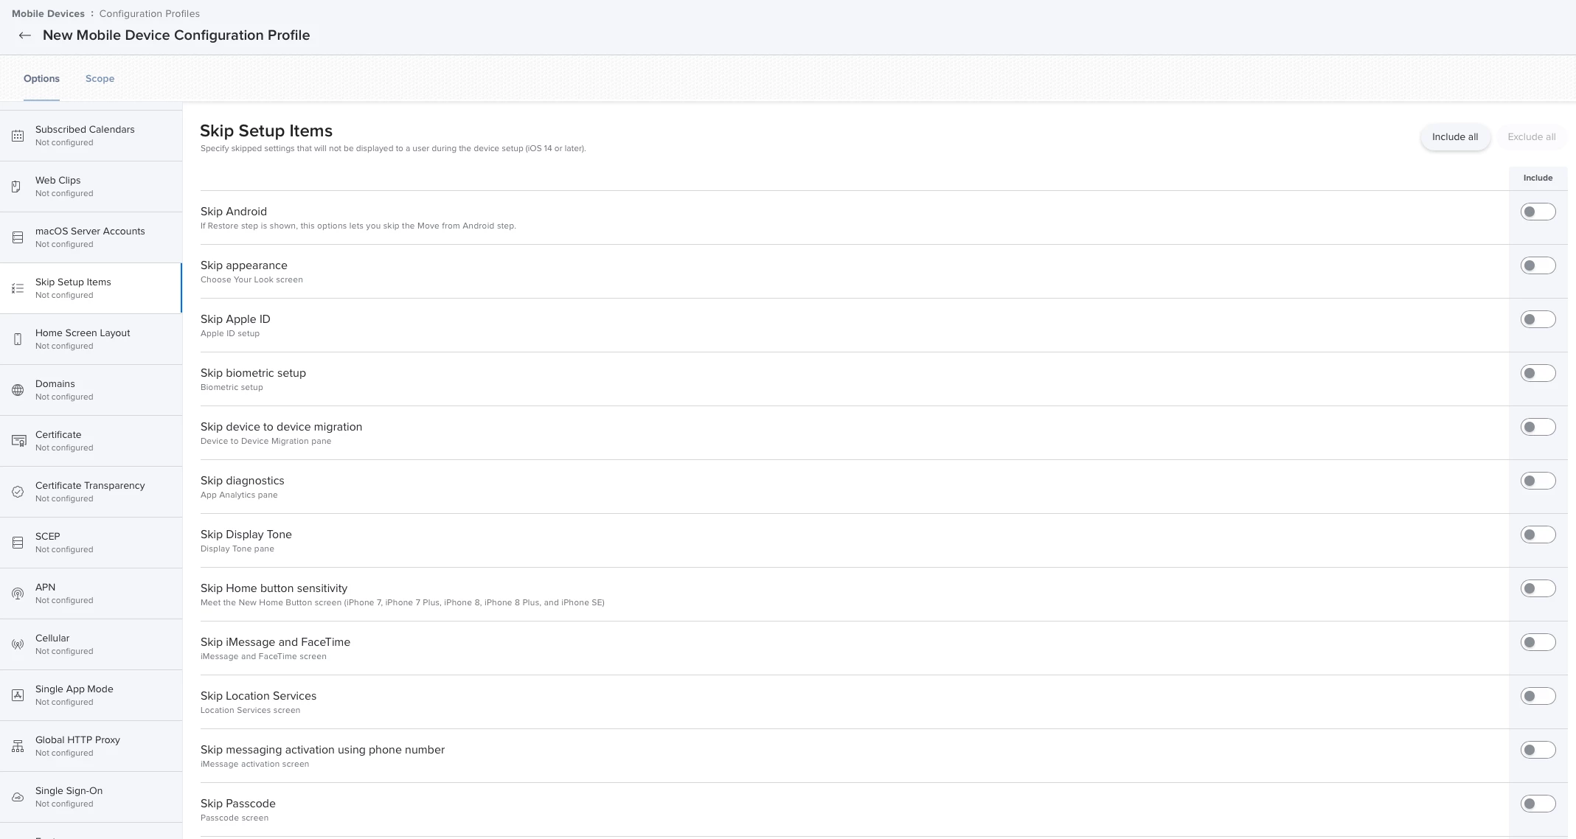Click the Include all button

[x=1454, y=137]
